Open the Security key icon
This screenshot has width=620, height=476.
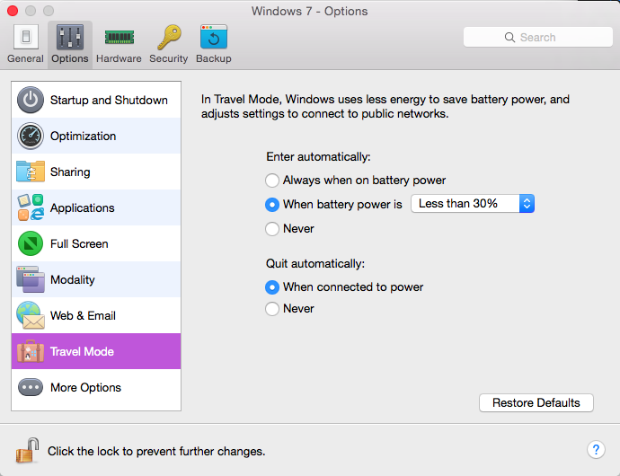(168, 38)
